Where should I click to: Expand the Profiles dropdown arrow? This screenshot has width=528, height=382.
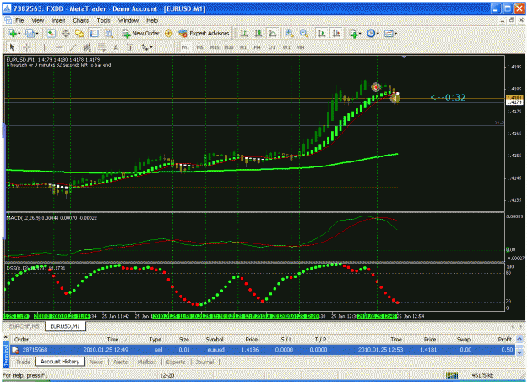[x=37, y=33]
